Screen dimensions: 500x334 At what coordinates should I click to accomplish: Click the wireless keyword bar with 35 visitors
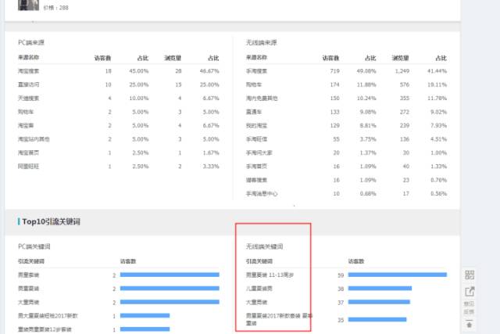(x=377, y=319)
